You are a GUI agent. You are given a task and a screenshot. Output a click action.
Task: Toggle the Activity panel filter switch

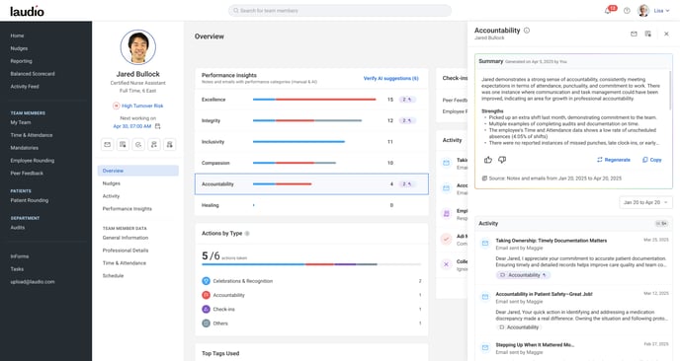[661, 223]
